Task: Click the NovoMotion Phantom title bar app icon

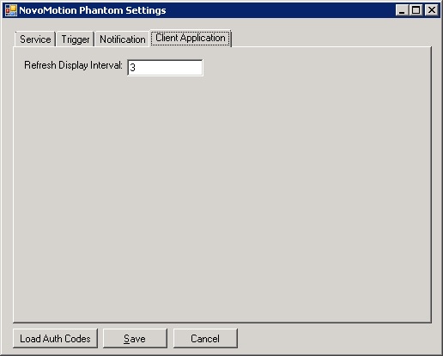Action: tap(11, 10)
